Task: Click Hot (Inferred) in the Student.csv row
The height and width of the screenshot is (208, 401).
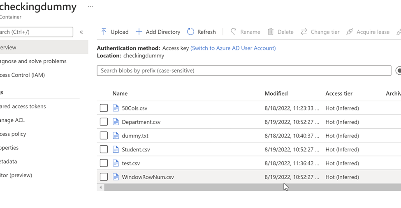Action: point(342,150)
